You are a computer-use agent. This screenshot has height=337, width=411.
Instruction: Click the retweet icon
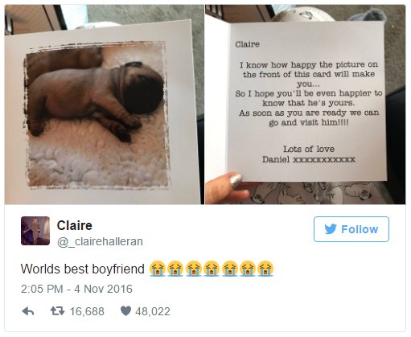click(x=57, y=311)
